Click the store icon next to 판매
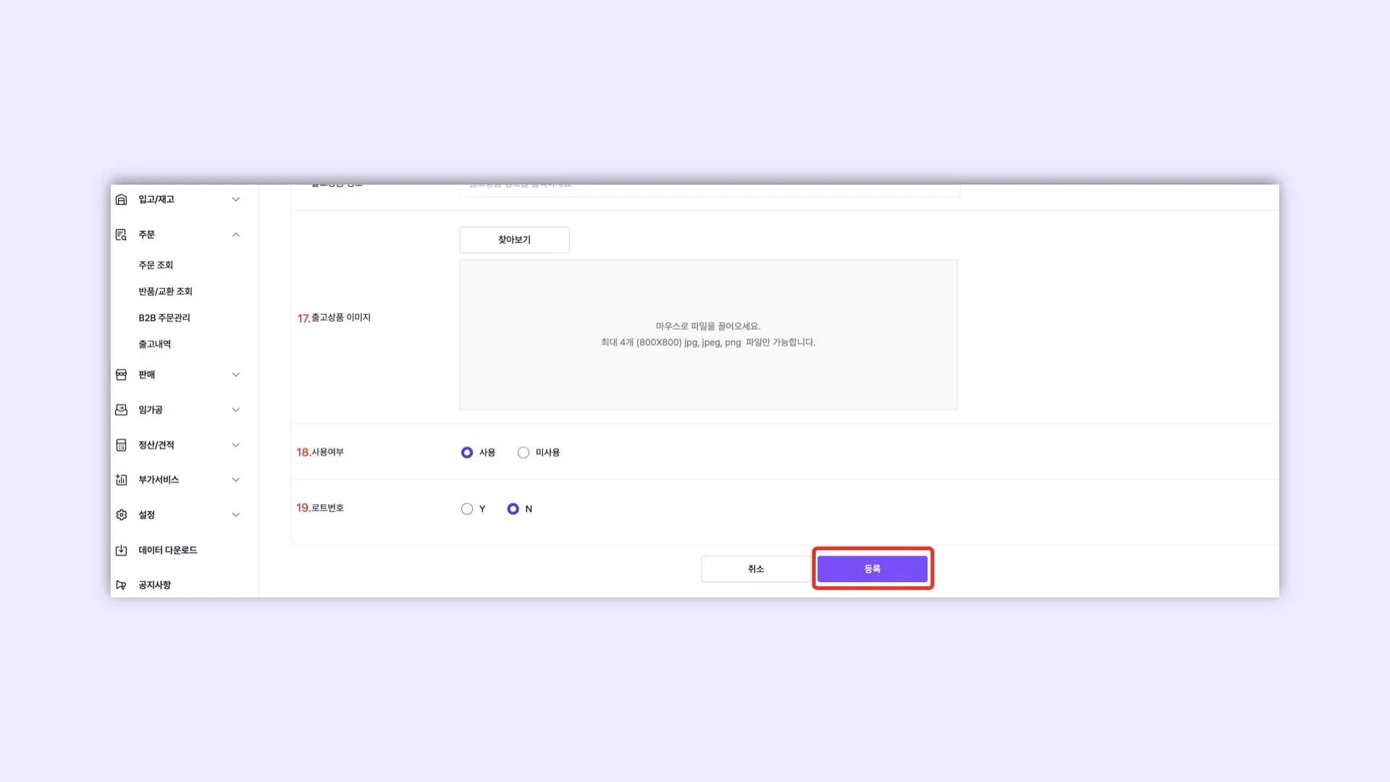 click(x=121, y=374)
